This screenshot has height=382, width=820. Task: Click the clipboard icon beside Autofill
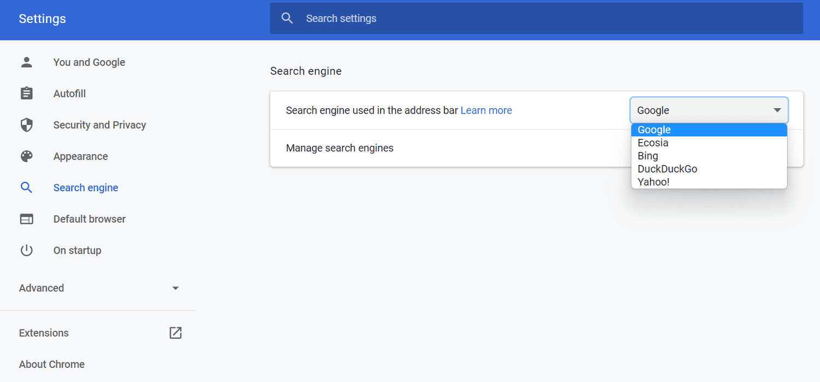26,93
